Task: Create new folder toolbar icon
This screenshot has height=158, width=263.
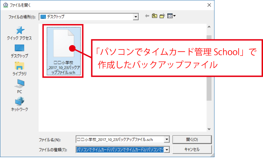Action: [x=162, y=16]
